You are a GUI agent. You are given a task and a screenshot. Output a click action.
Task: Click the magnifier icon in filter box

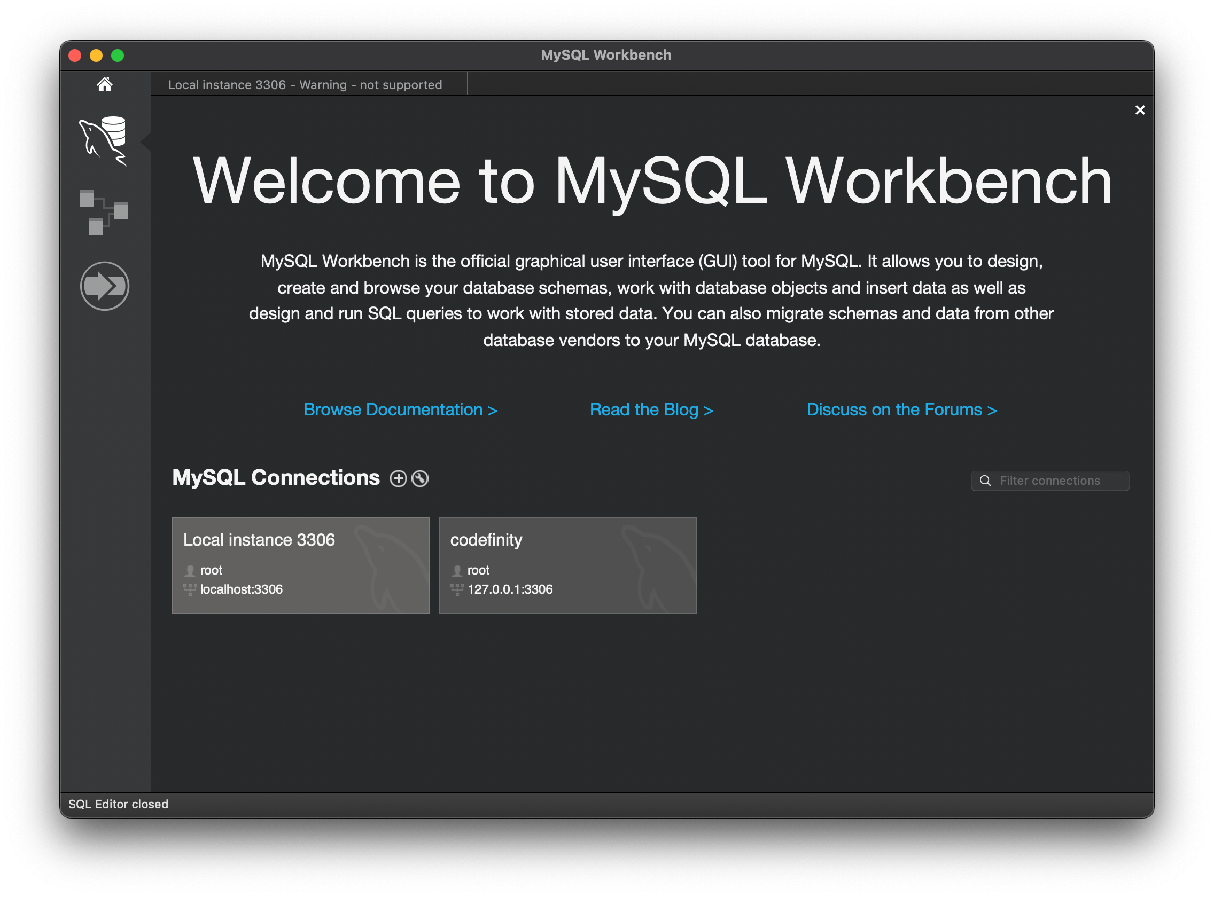click(985, 481)
